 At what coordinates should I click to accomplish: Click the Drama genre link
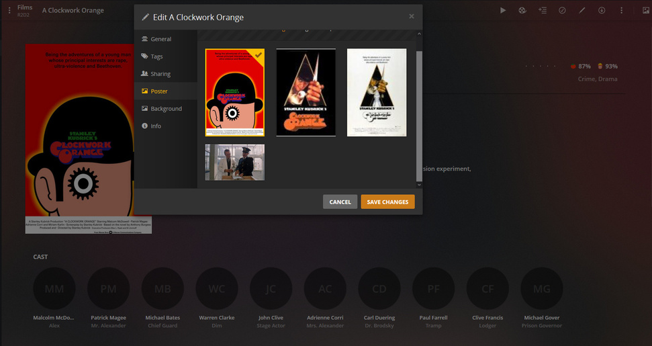click(608, 79)
